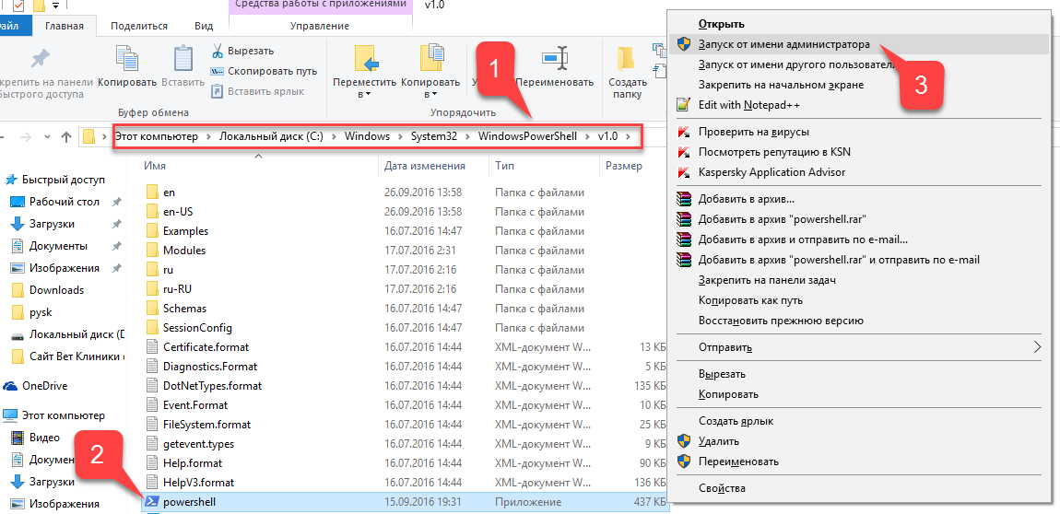Click the Edit with Notepad++ icon
Screen dimensions: 1060x514
[x=683, y=105]
